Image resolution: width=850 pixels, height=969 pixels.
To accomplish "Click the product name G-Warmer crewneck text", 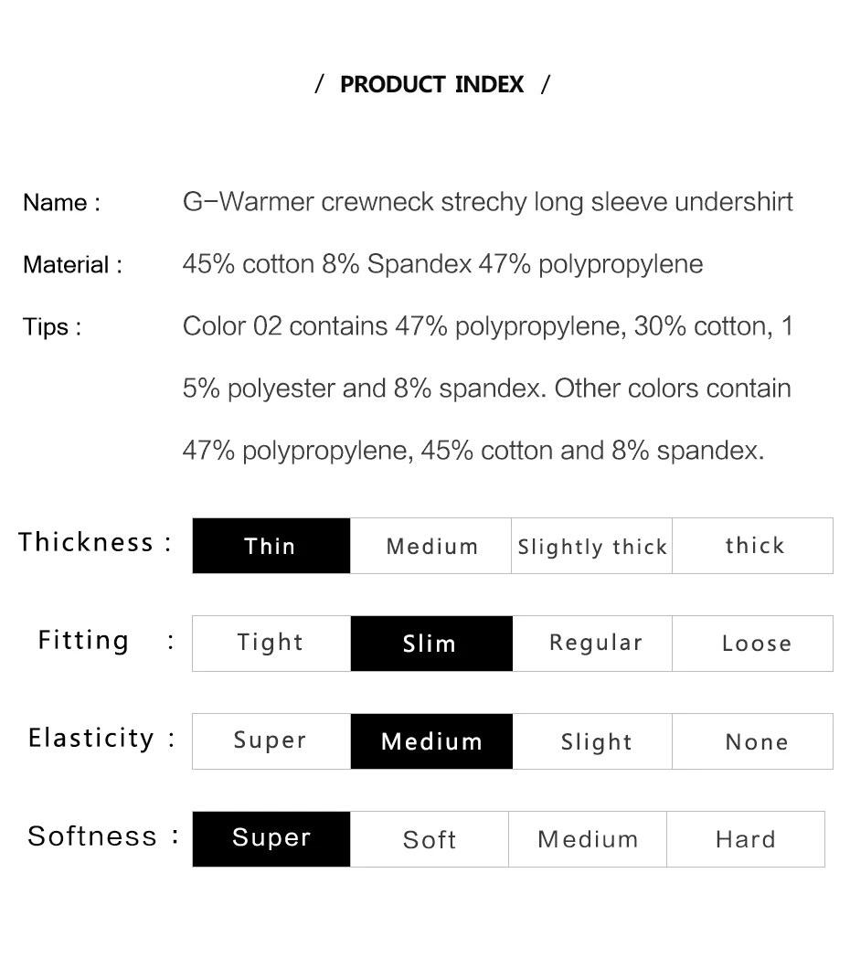I will (x=487, y=202).
